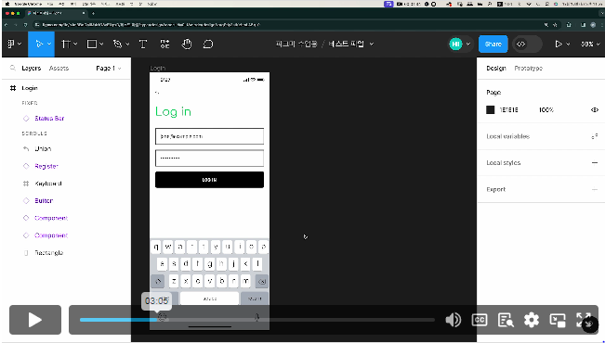Add an export setting
This screenshot has width=605, height=343.
click(595, 189)
